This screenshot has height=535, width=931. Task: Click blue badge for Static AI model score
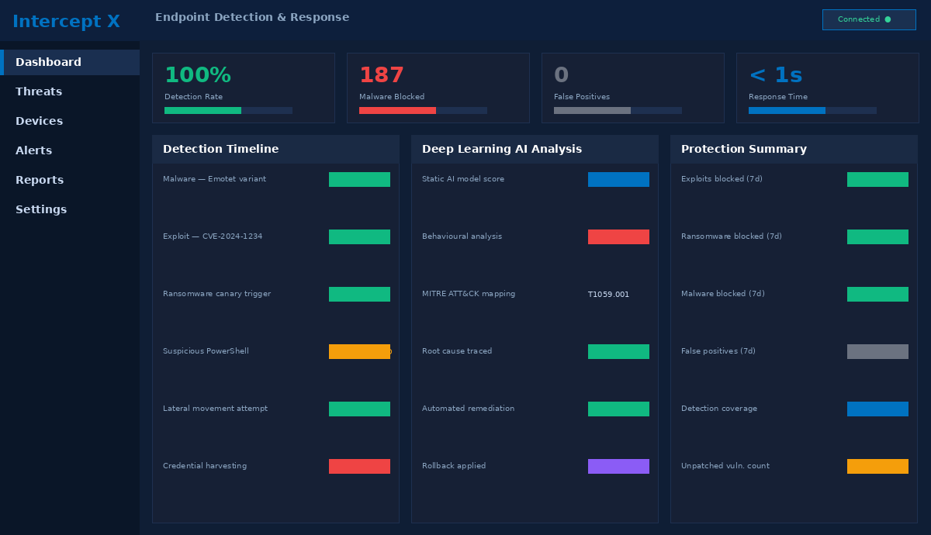point(618,179)
